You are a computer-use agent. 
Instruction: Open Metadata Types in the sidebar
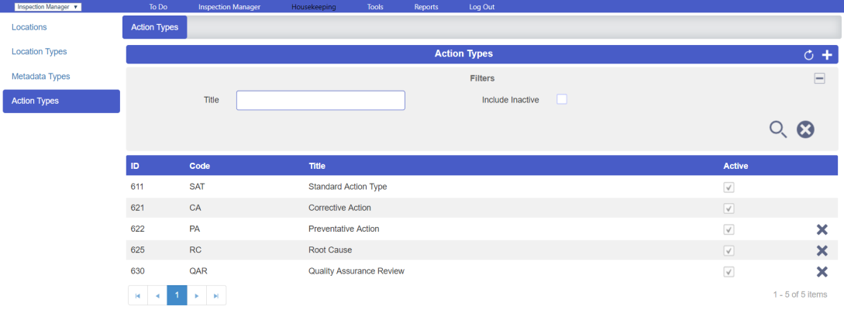click(41, 77)
